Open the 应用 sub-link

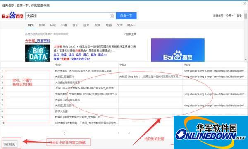click(x=79, y=55)
